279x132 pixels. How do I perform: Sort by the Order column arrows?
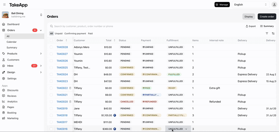(x=66, y=40)
